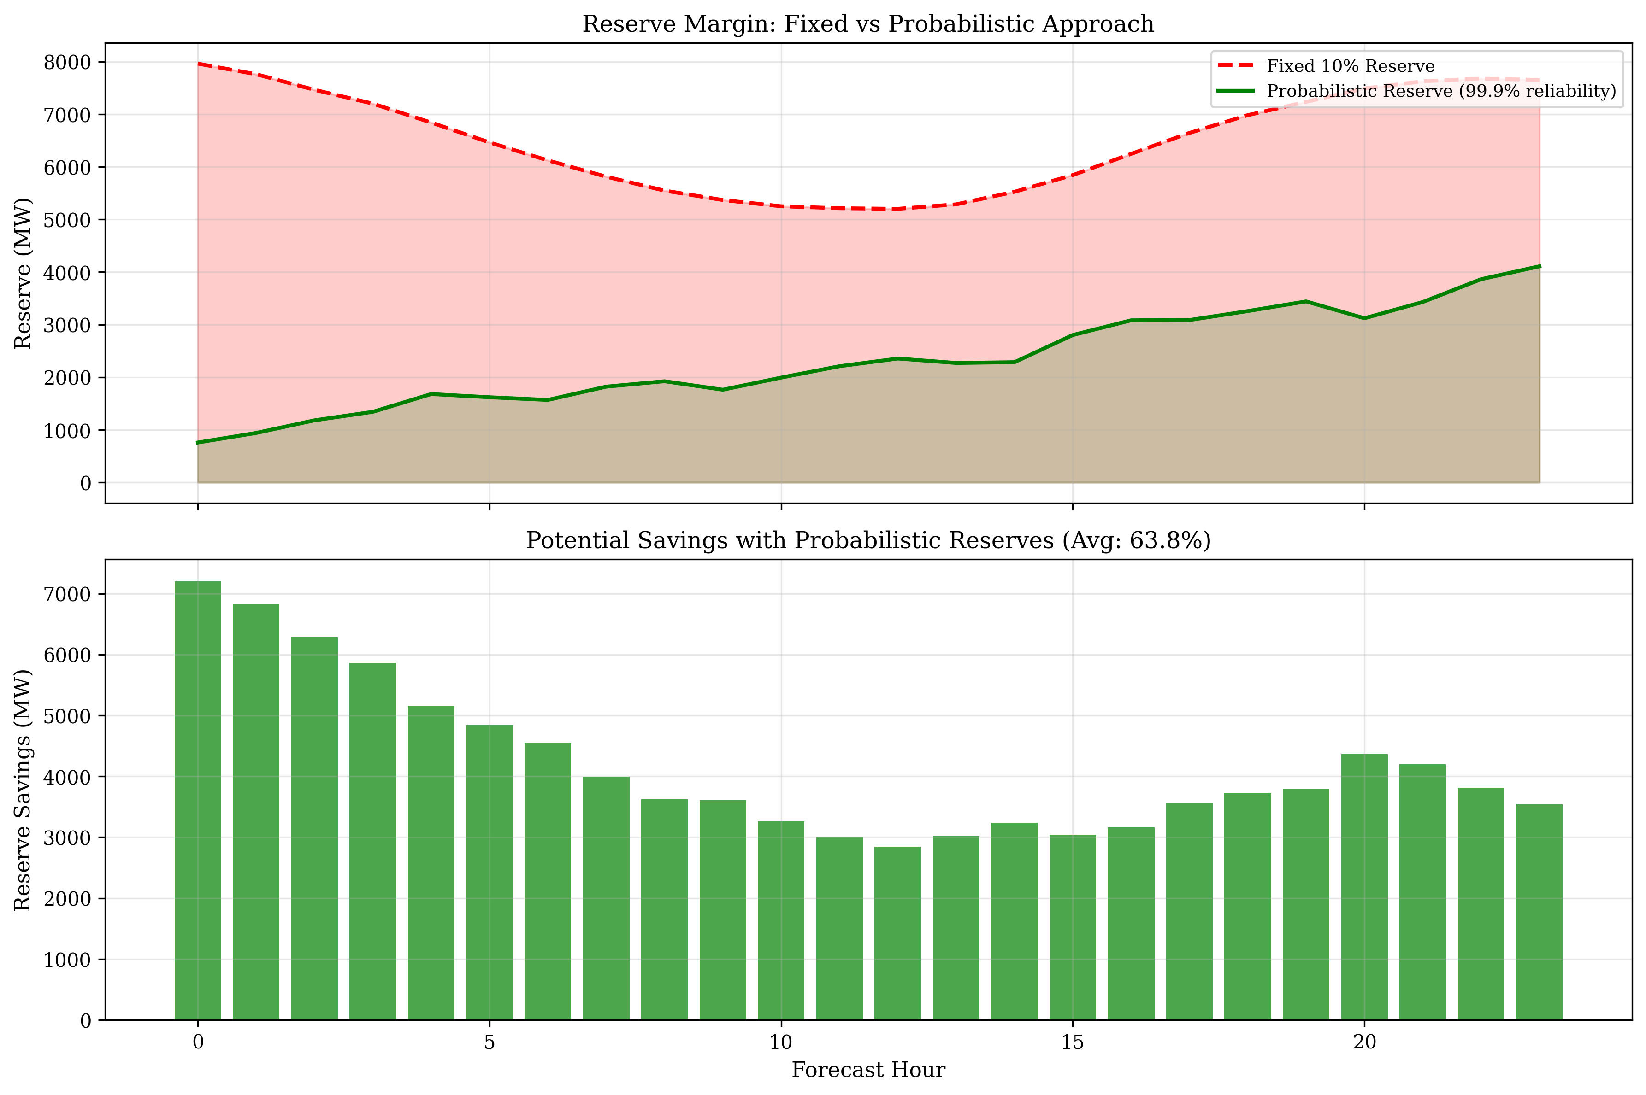Click the 8000 tick label on top chart
The image size is (1646, 1095).
(x=67, y=62)
